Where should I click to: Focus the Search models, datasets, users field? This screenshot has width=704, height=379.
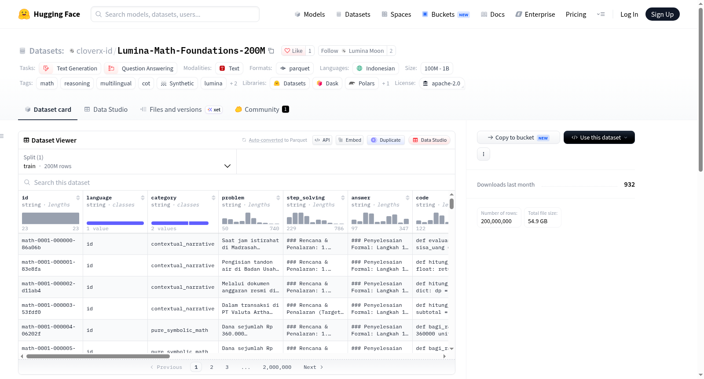point(175,14)
